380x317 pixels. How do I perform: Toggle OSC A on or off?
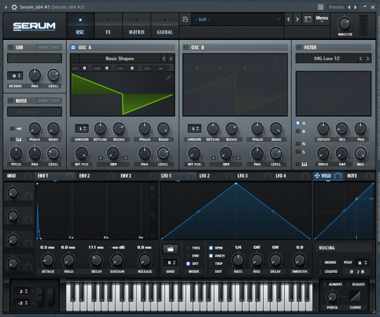73,47
